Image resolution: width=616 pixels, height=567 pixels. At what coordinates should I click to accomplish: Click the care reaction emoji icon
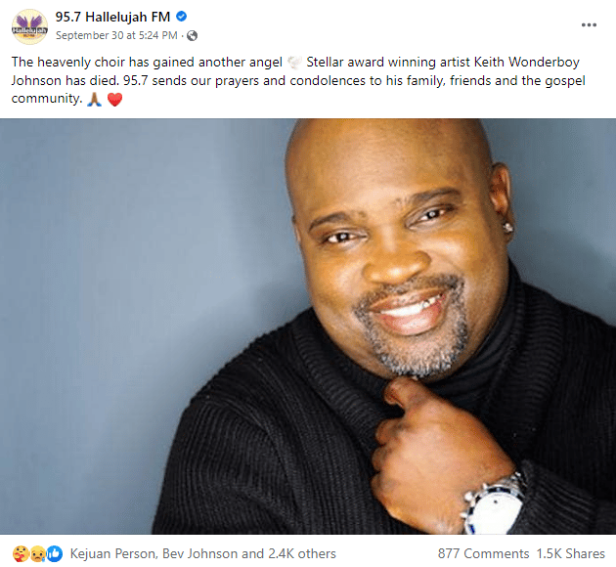click(x=20, y=553)
